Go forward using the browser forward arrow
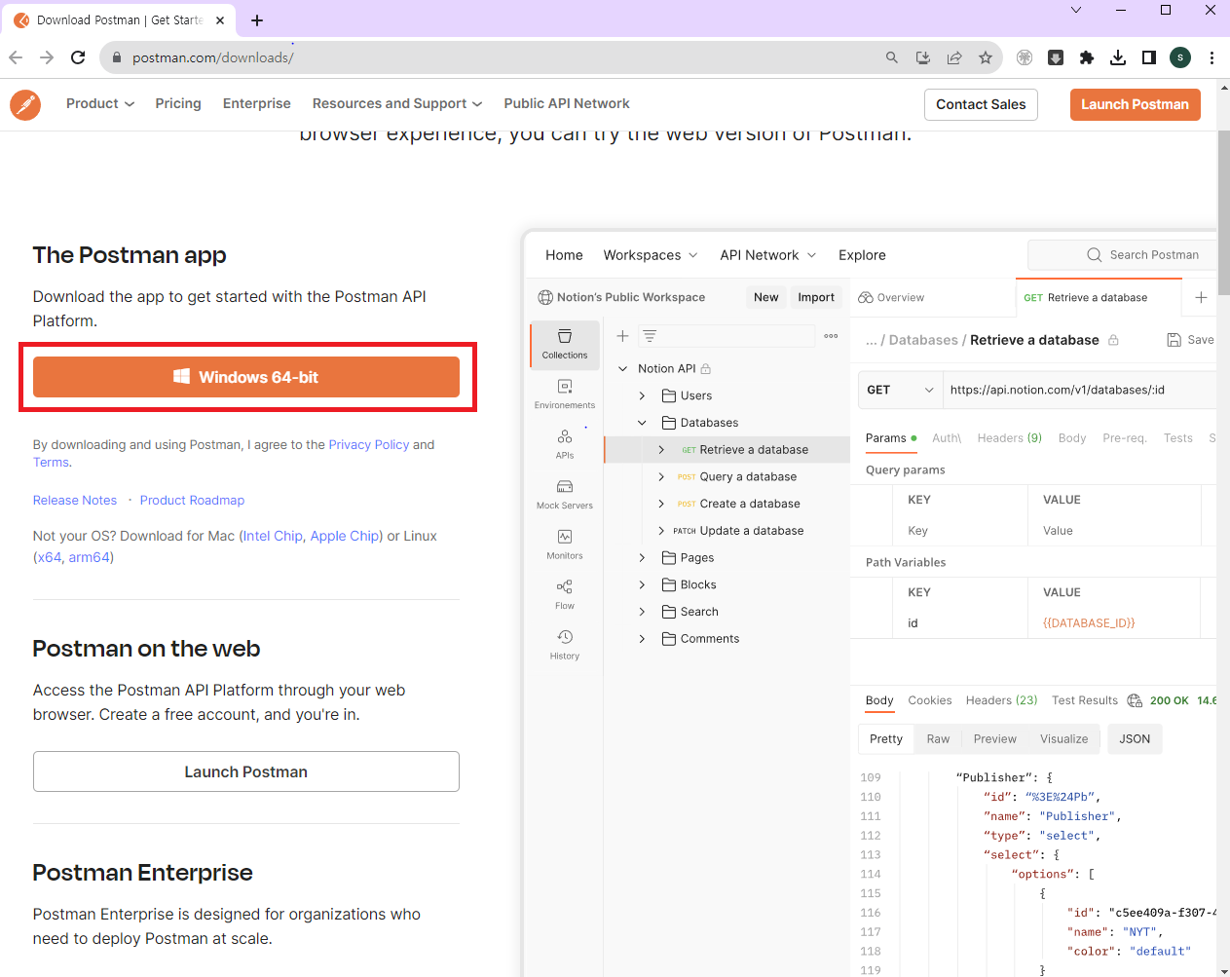Image resolution: width=1230 pixels, height=977 pixels. click(x=47, y=57)
